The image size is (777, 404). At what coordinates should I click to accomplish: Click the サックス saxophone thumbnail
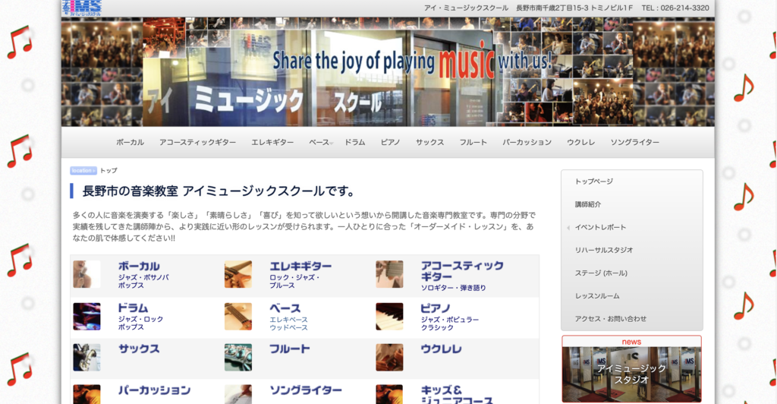87,358
